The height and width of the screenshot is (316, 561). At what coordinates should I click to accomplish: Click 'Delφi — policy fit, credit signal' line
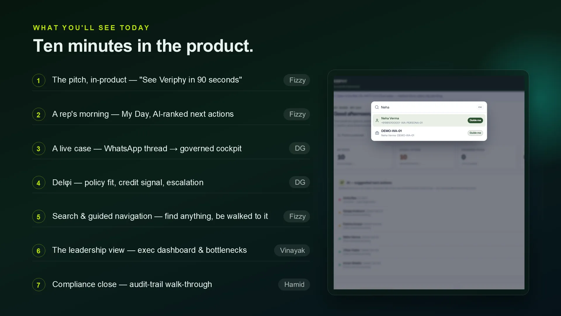tap(128, 183)
